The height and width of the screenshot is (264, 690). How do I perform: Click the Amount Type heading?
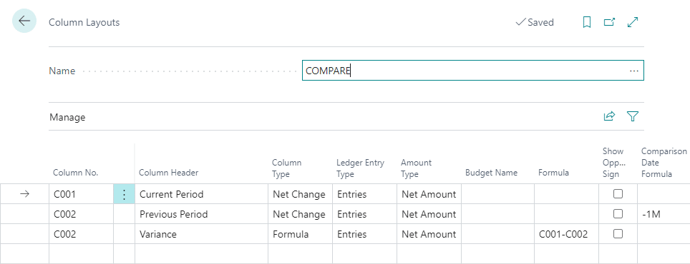click(417, 168)
